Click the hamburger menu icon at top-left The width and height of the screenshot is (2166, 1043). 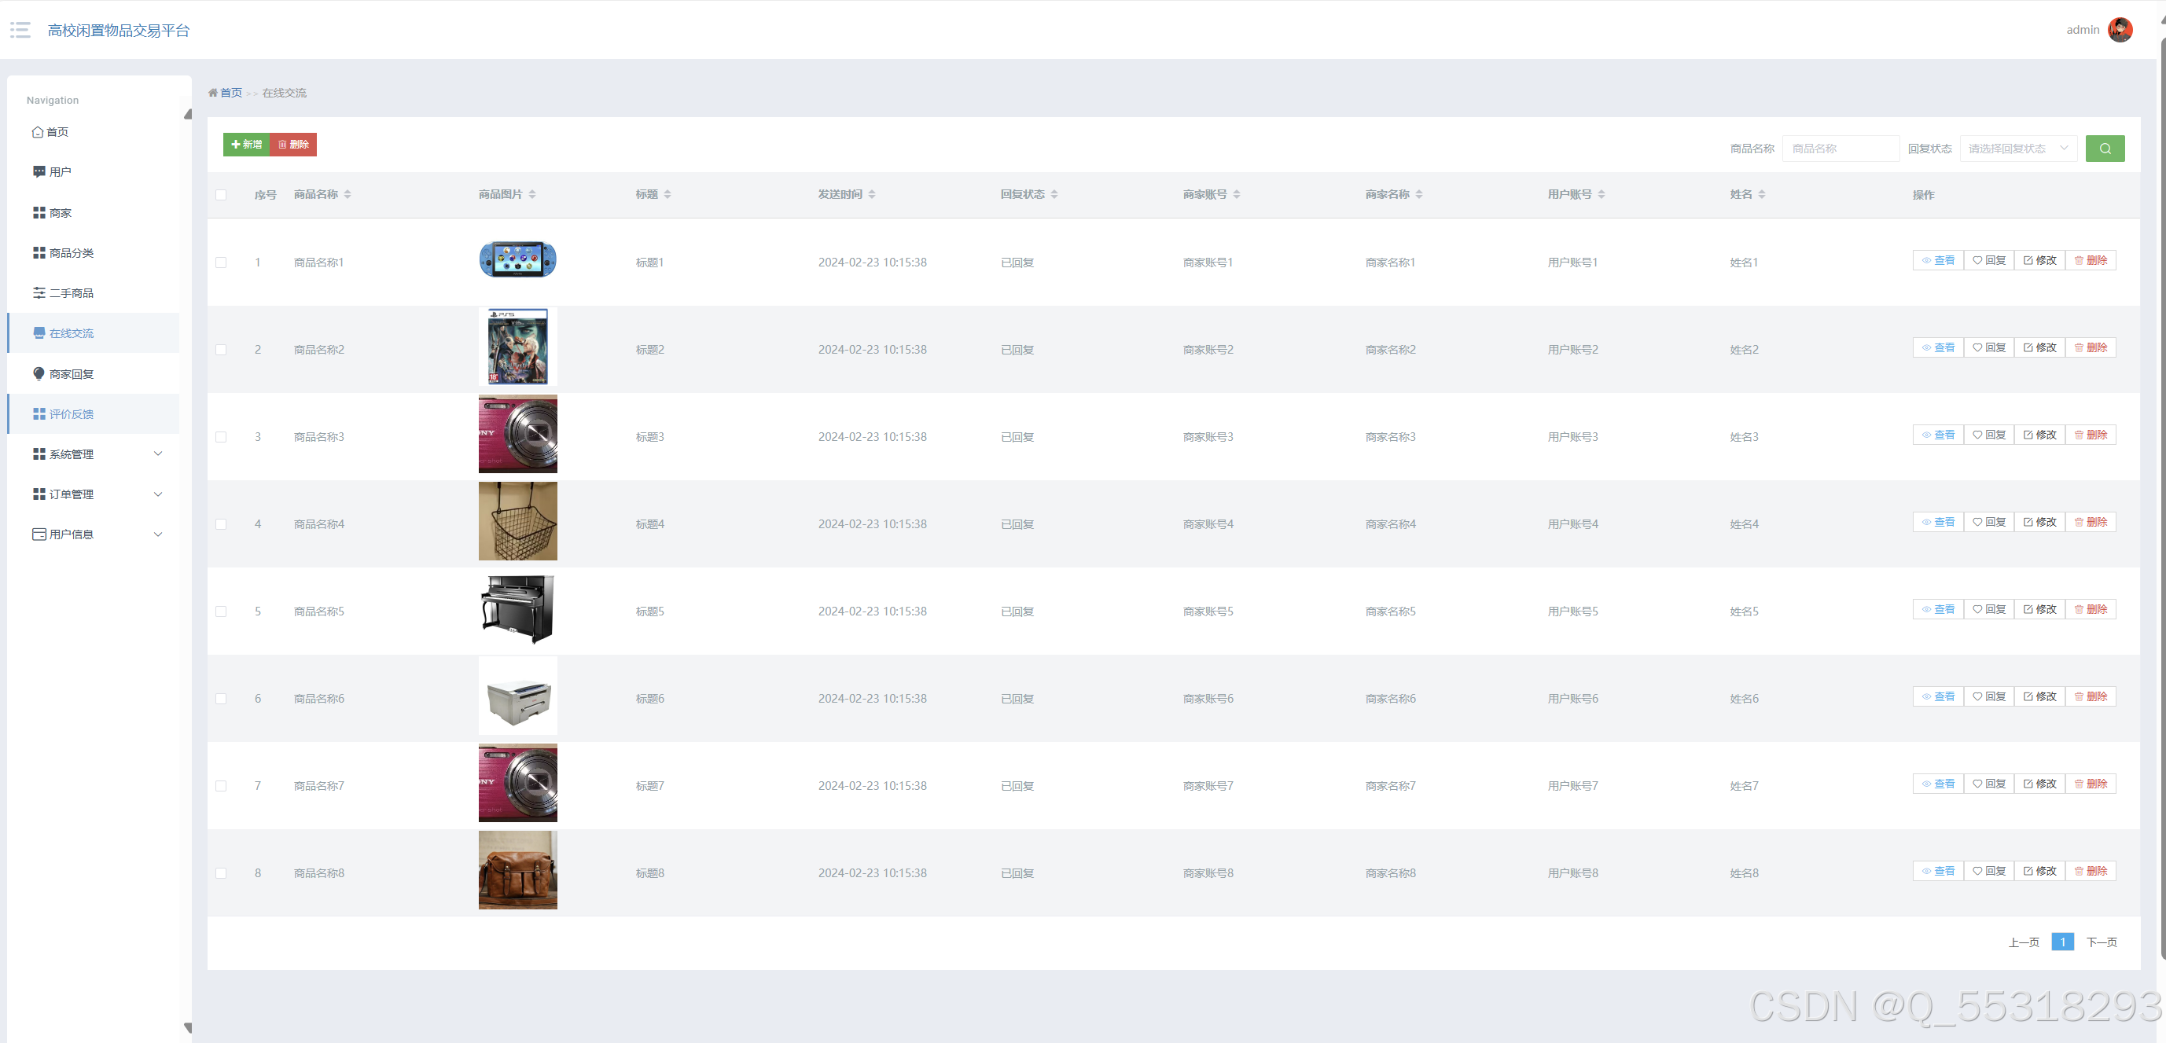click(20, 30)
